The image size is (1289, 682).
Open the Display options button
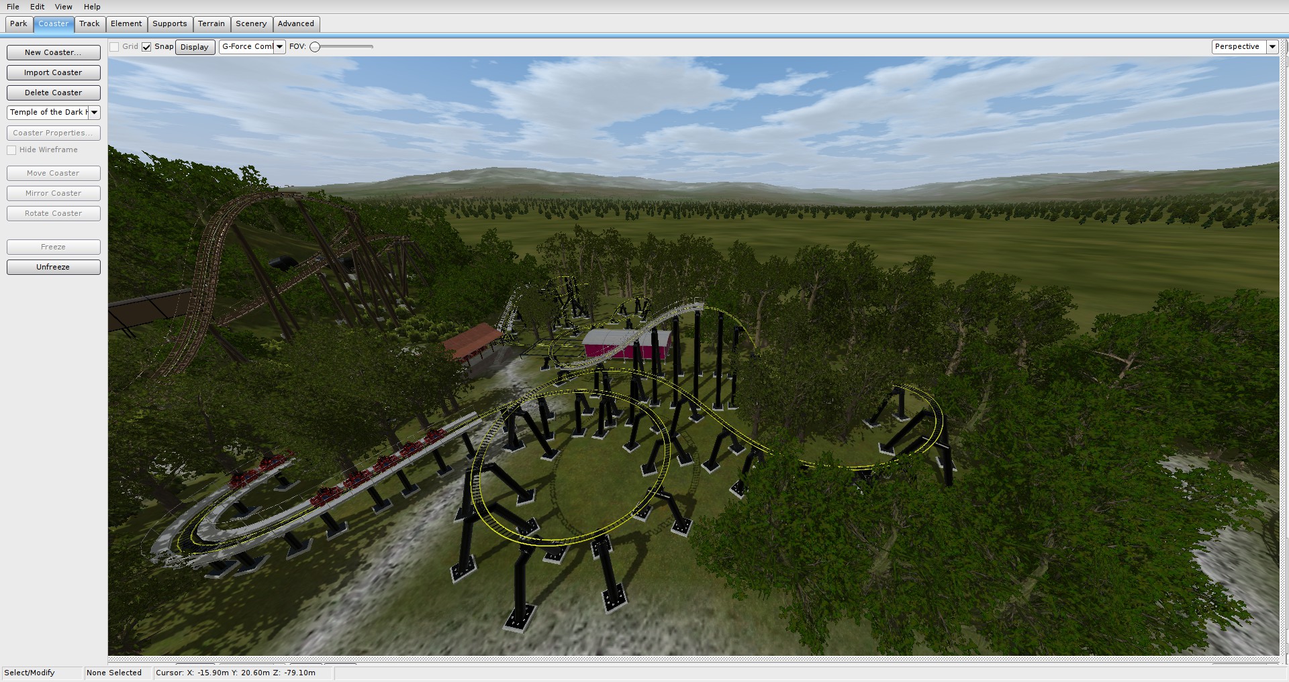coord(195,47)
